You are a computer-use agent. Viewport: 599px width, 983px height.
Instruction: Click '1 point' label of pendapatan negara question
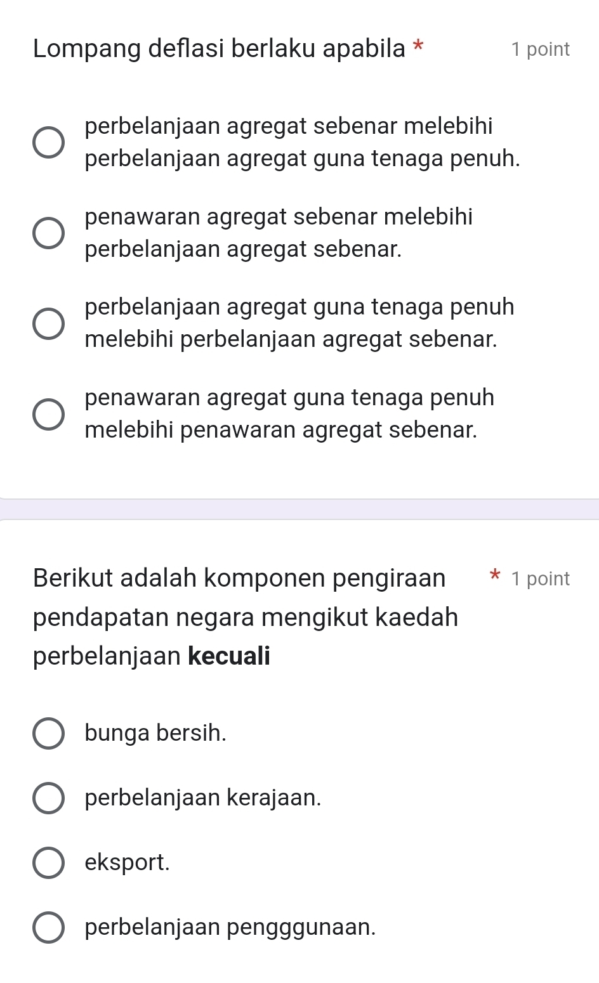(x=540, y=578)
